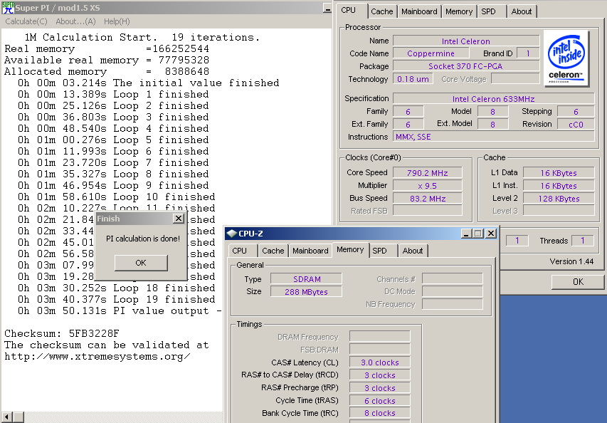Click the memory Type field showing SDRAM
This screenshot has height=423, width=607.
click(x=306, y=279)
